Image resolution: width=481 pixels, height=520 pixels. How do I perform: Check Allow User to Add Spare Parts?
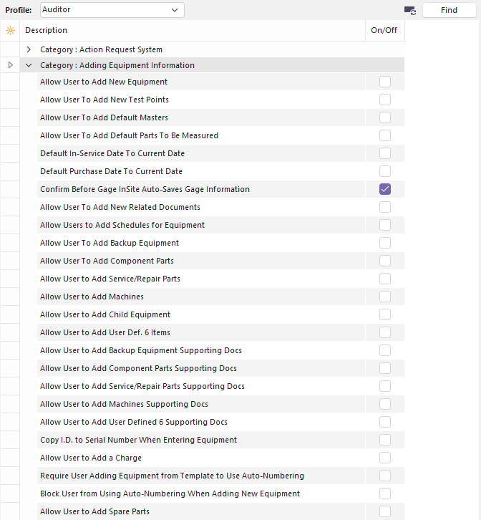[385, 511]
